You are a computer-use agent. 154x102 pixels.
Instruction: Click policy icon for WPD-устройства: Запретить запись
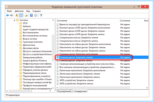click(x=58, y=84)
